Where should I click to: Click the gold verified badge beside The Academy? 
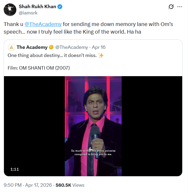point(51,47)
